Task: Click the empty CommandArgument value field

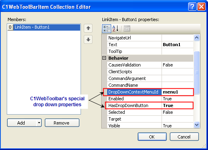Action: 177,78
